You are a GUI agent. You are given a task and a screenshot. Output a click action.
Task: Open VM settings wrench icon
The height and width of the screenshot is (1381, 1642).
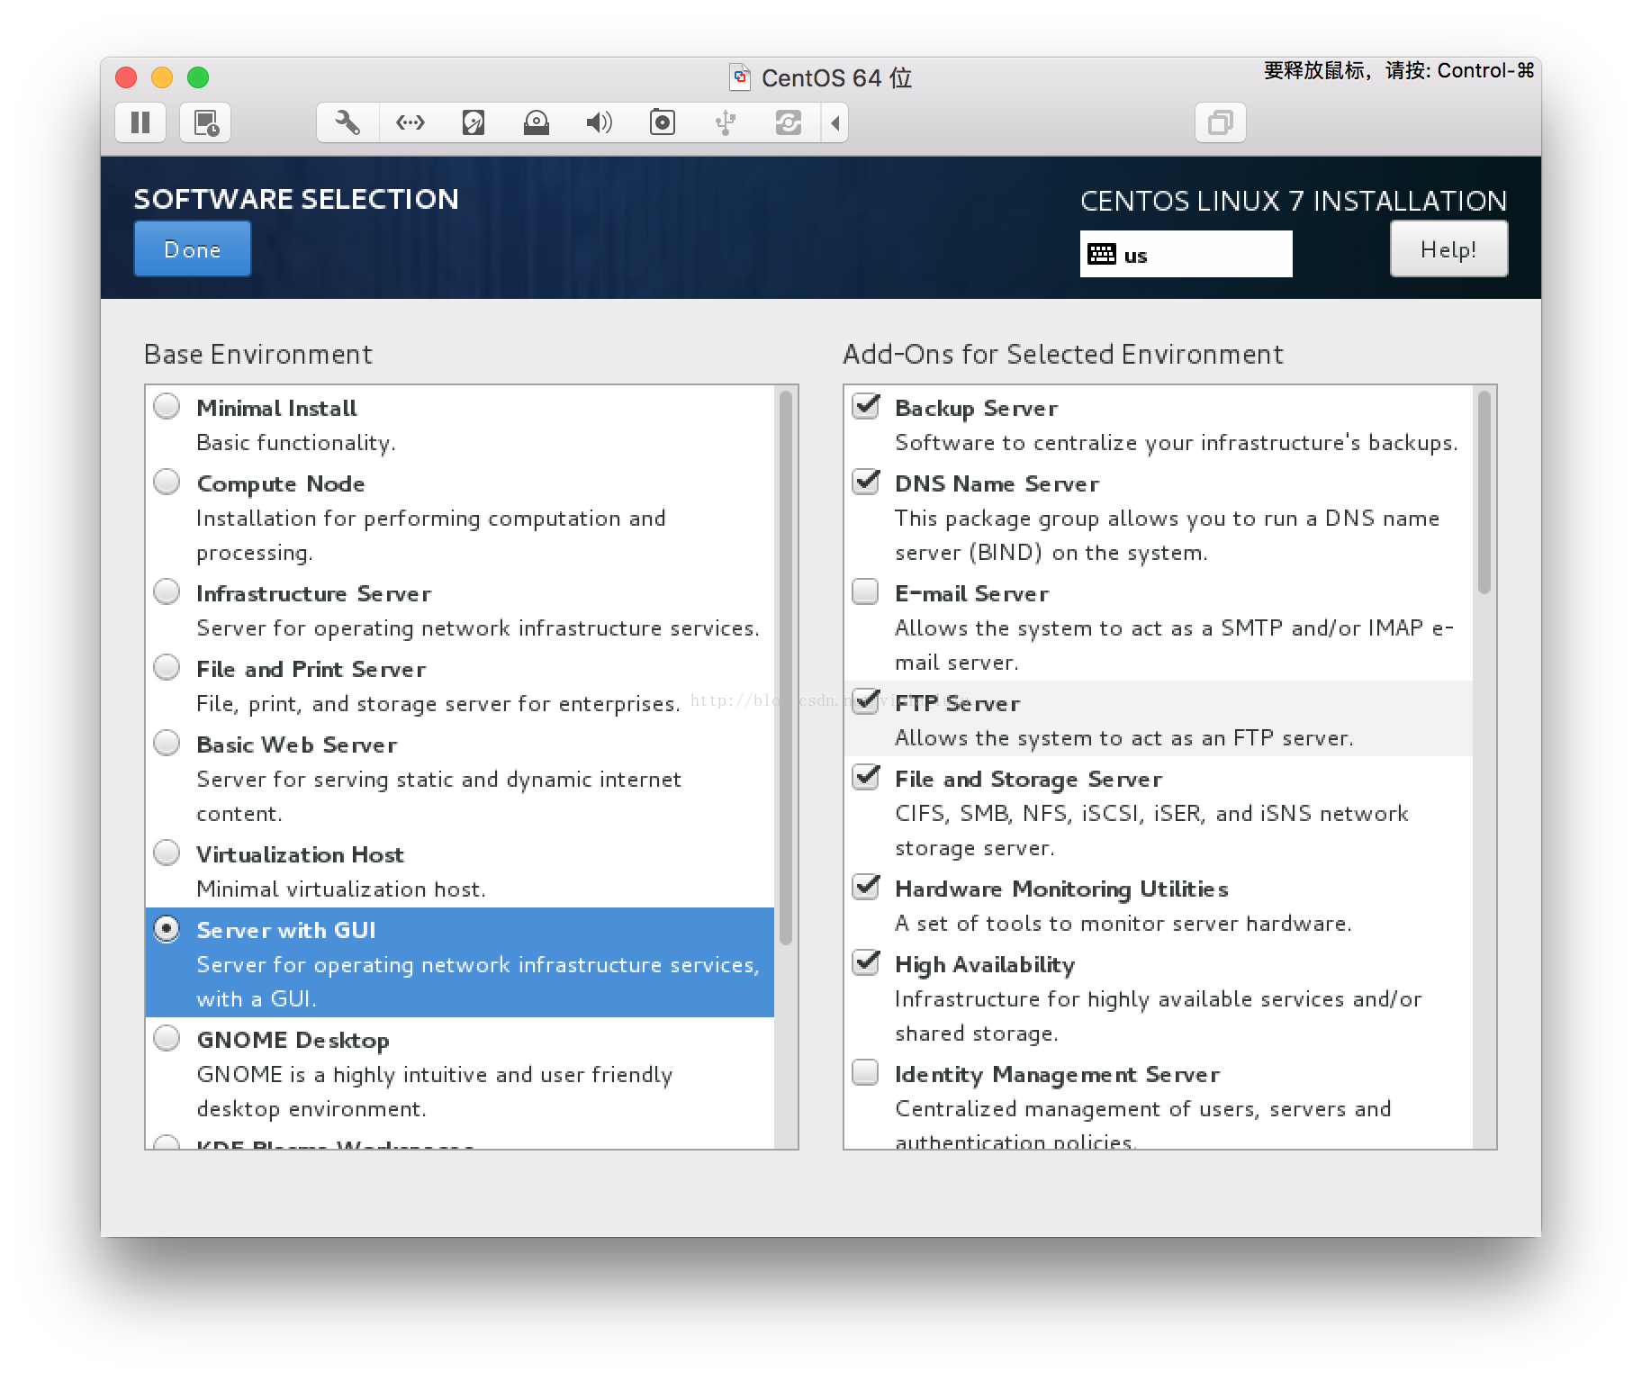click(x=347, y=122)
